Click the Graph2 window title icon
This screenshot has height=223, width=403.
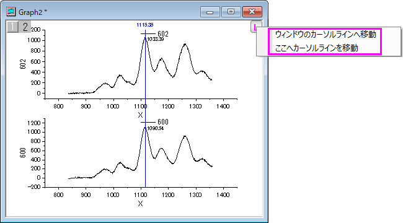(x=11, y=12)
